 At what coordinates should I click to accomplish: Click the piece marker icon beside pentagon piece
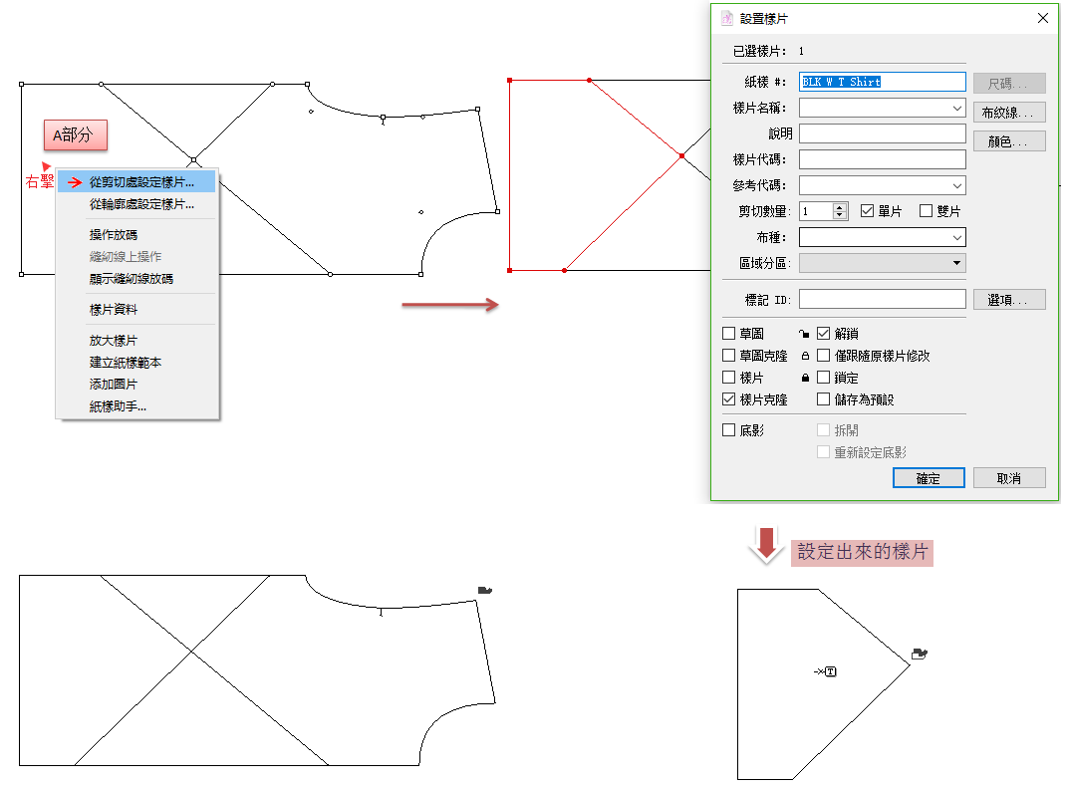point(920,655)
